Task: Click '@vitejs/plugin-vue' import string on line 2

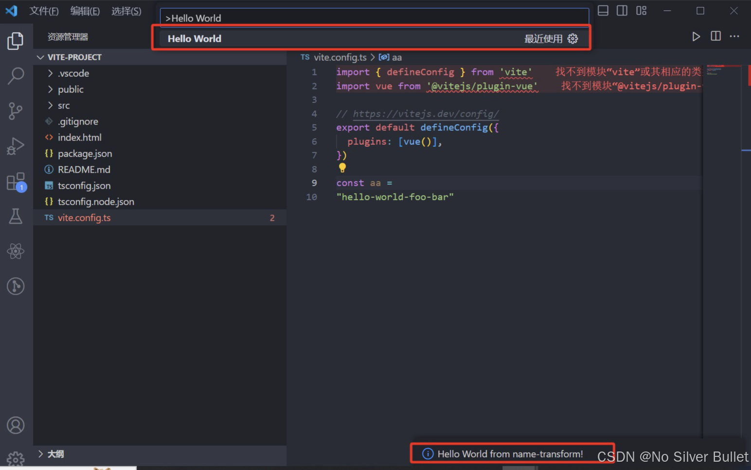Action: click(483, 86)
